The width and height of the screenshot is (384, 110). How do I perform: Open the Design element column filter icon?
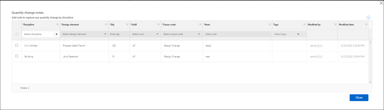pos(106,25)
